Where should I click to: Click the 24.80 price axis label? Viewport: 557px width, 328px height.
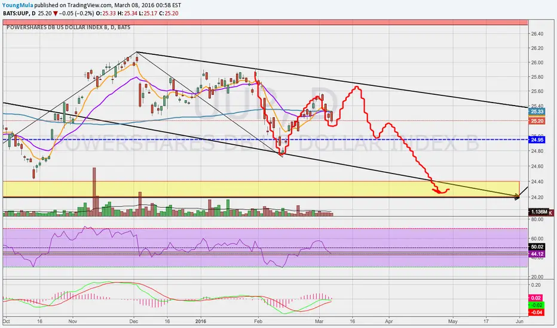pos(537,151)
